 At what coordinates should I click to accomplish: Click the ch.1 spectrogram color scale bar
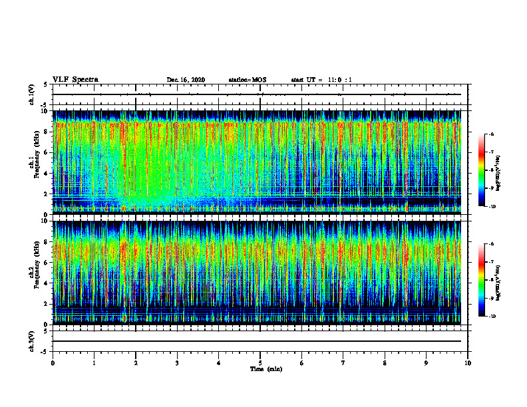tap(481, 170)
